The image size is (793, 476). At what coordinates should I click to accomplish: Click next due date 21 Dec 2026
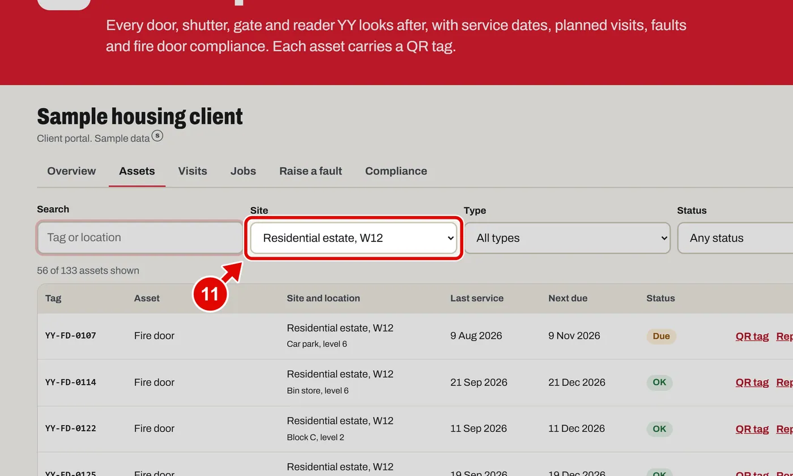577,382
